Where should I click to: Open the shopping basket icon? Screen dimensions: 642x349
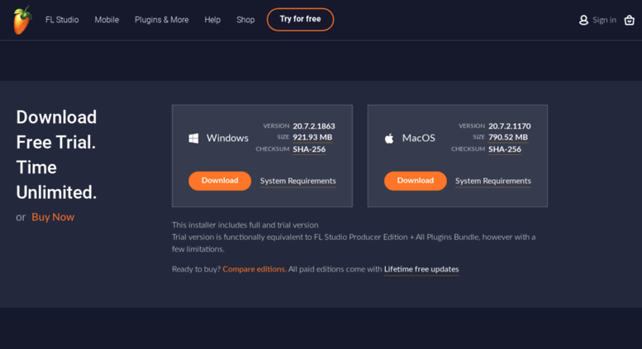tap(630, 20)
